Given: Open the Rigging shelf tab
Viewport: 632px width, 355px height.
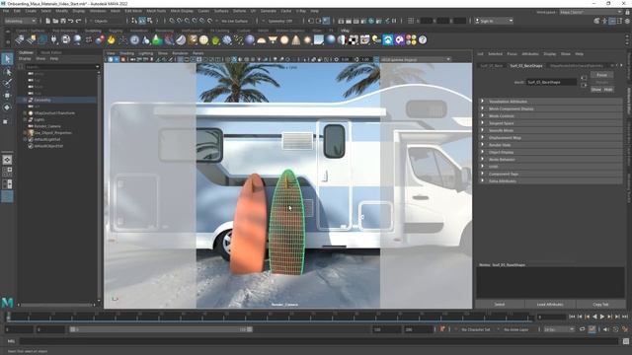Looking at the screenshot, I should click(x=116, y=31).
